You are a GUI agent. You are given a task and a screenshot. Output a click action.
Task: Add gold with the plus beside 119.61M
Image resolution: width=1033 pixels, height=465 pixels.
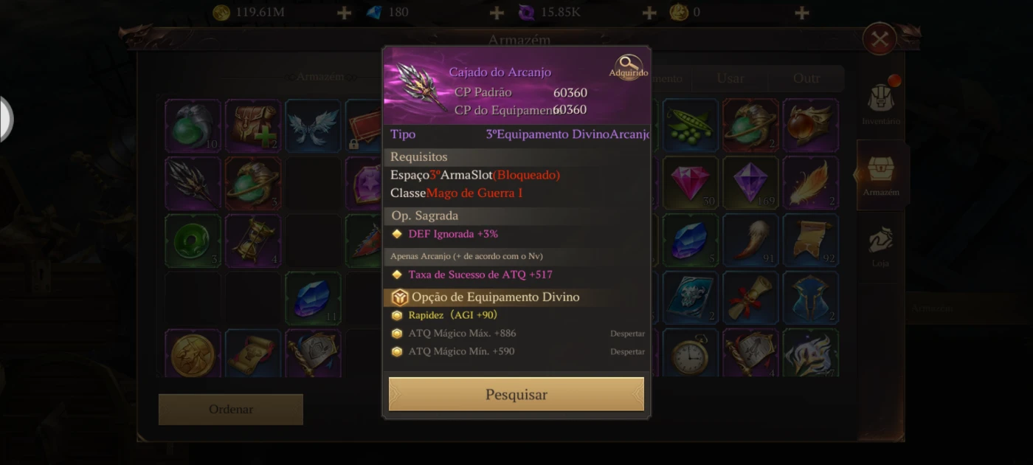pos(344,13)
